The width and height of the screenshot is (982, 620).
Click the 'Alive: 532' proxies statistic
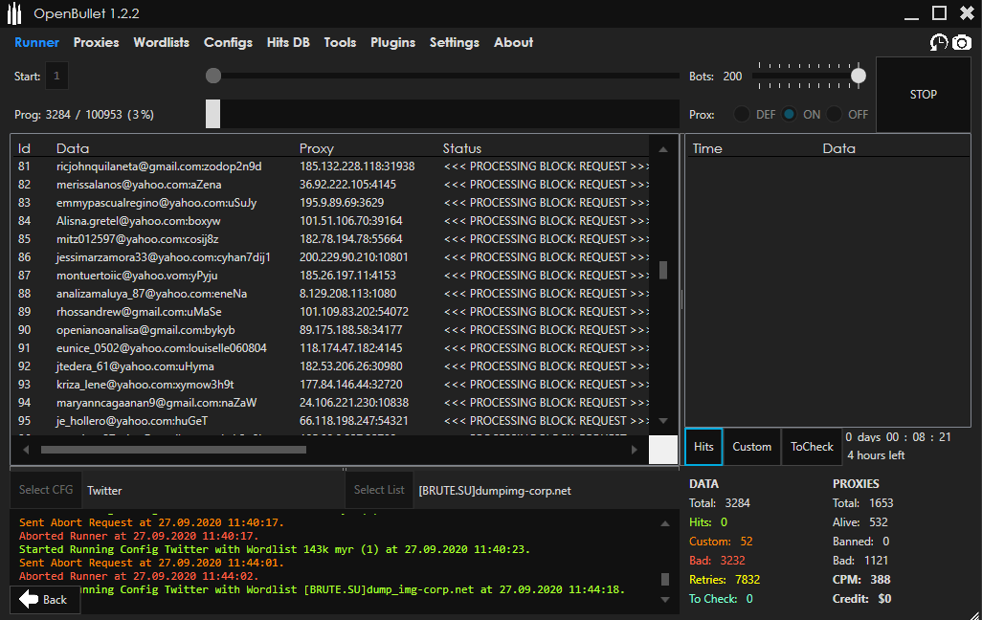[x=860, y=522]
